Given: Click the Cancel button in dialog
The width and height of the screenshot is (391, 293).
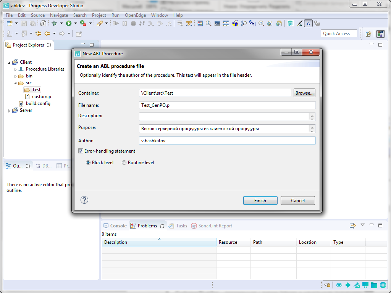Looking at the screenshot, I should [298, 201].
